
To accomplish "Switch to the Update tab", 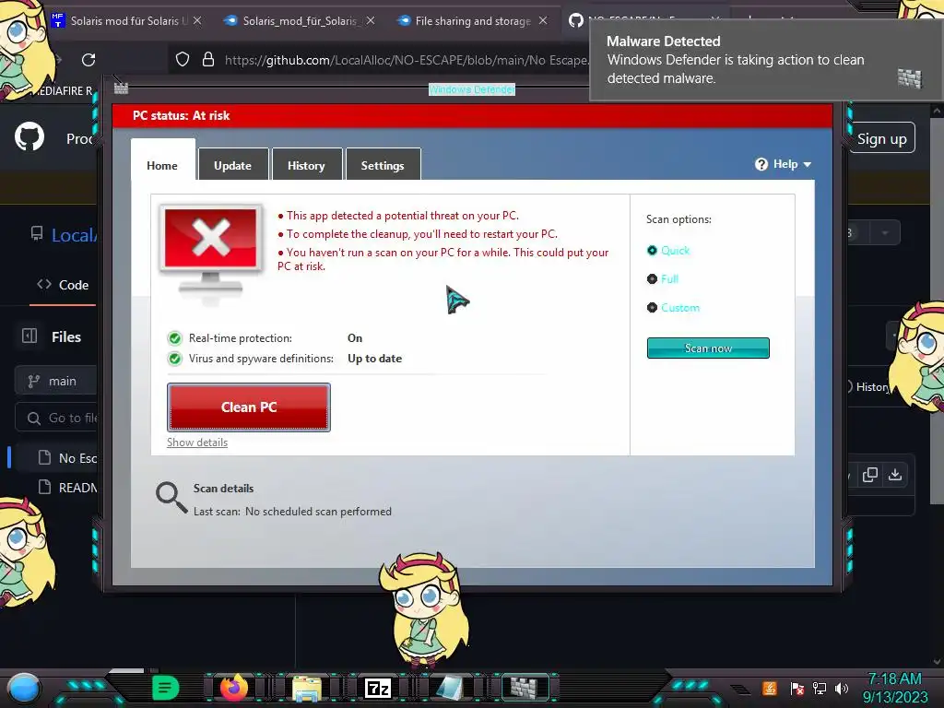I will tap(232, 166).
